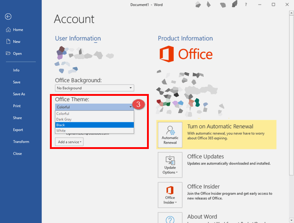Screen dimensions: 294x223
Task: Open the Office Background dropdown
Action: click(x=94, y=88)
